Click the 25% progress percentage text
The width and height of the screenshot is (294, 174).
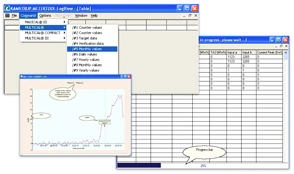[x=203, y=166]
